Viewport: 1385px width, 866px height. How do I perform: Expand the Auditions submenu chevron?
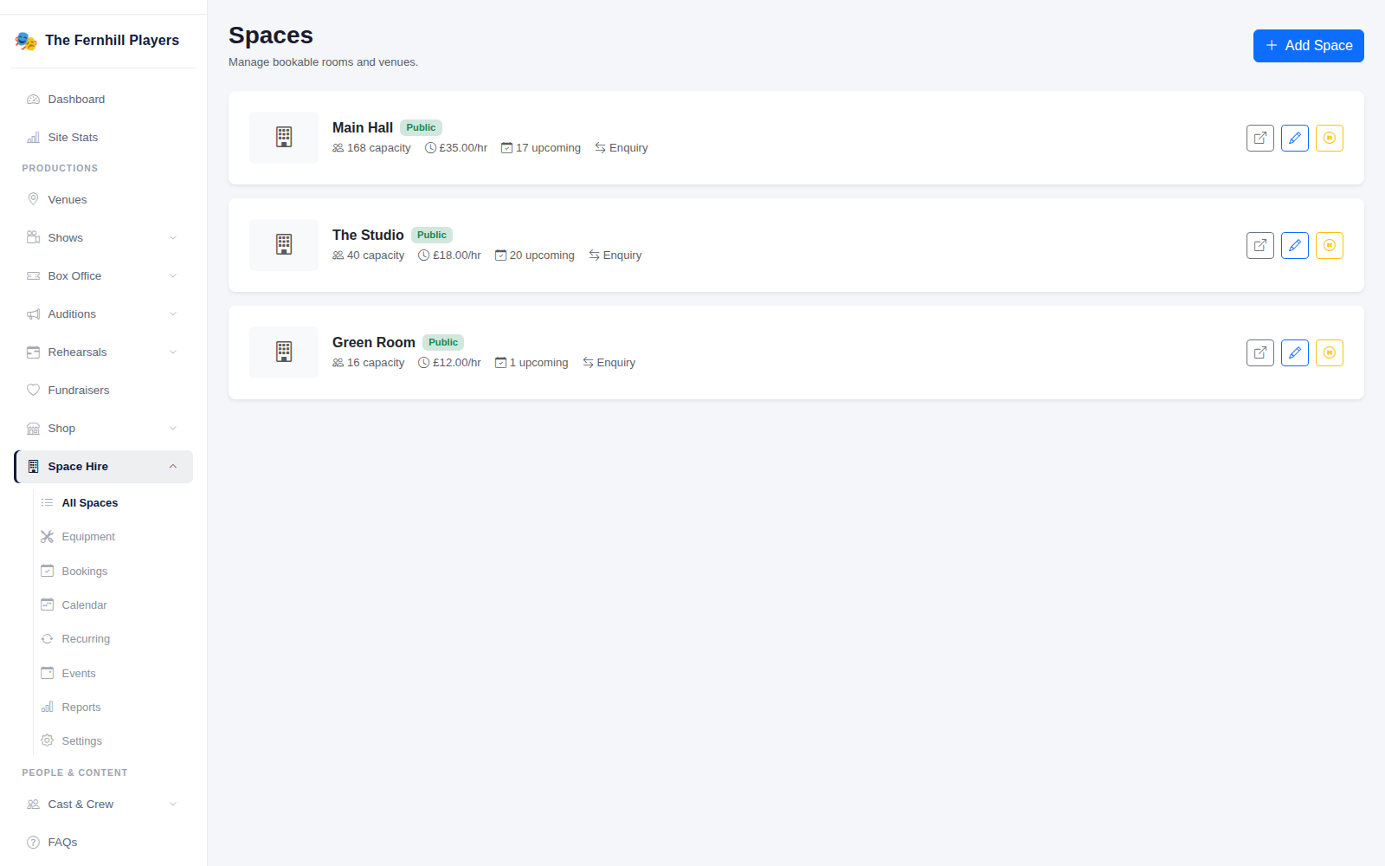pyautogui.click(x=173, y=314)
